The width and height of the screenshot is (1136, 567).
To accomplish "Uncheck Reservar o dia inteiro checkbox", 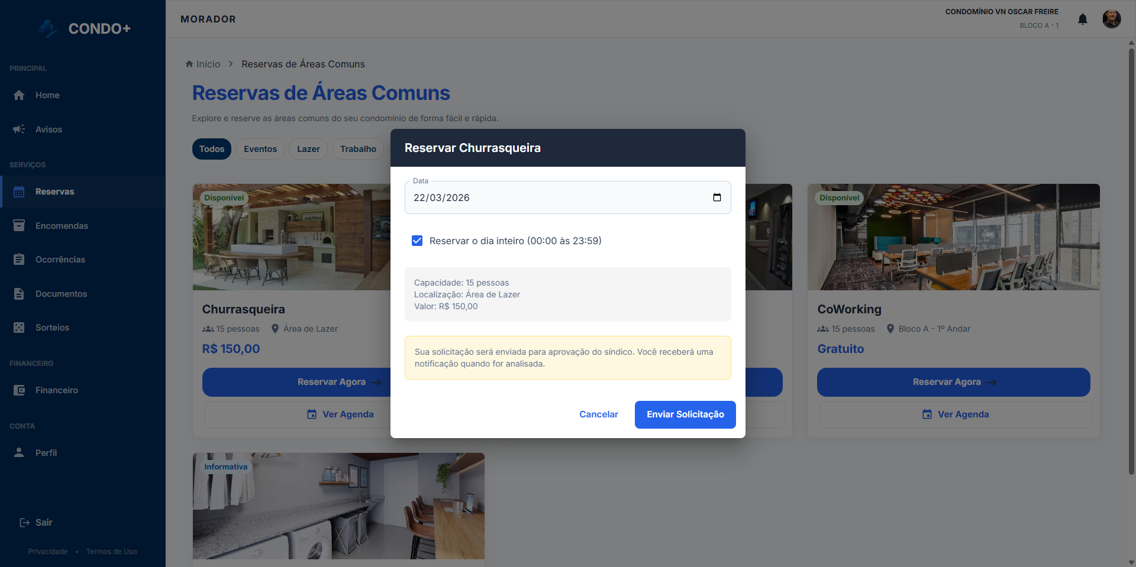I will (x=417, y=241).
